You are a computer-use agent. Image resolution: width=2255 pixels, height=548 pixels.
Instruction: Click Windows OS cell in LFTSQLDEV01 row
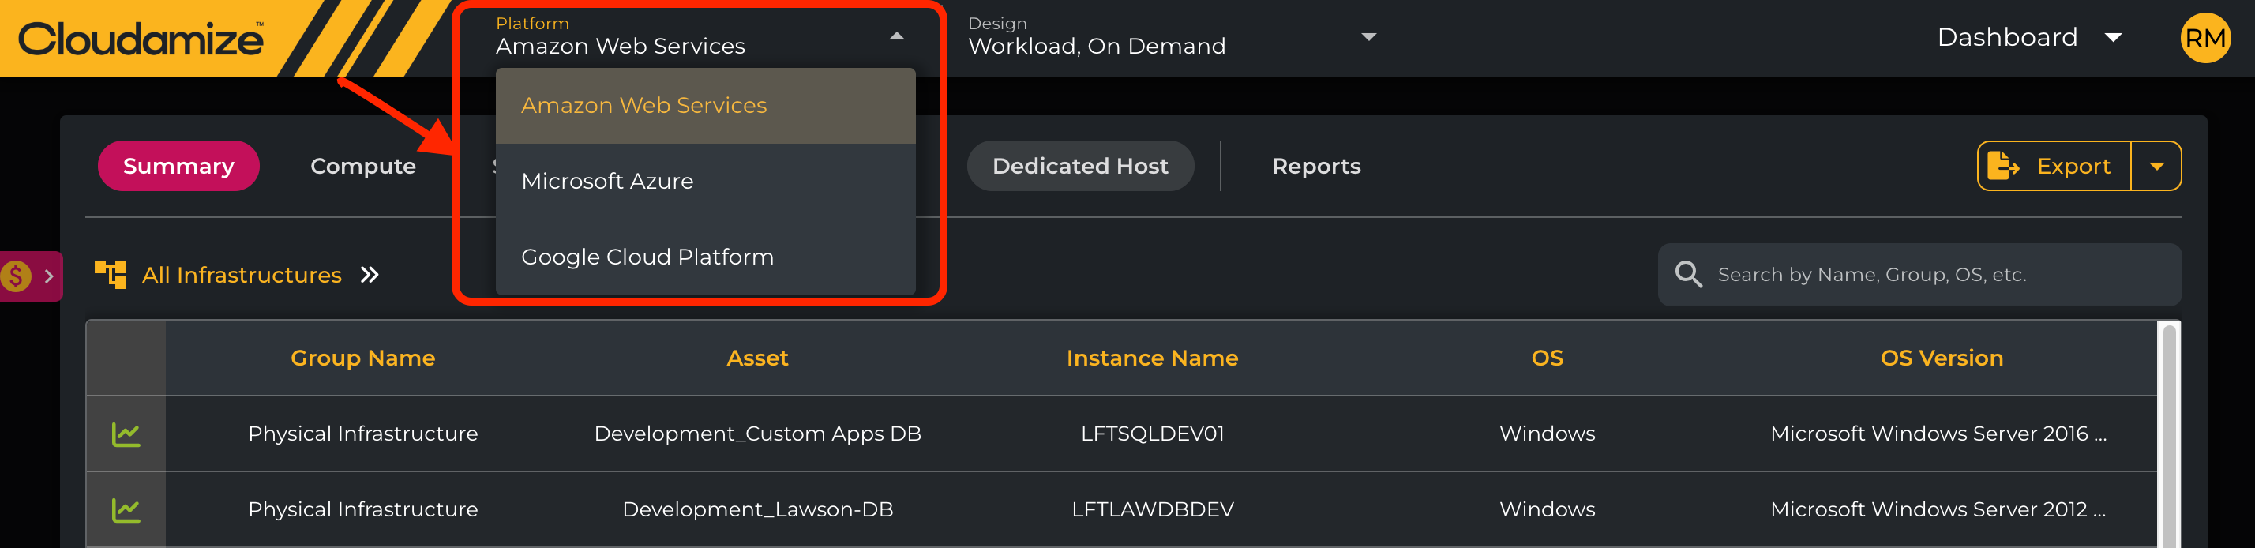tap(1547, 434)
